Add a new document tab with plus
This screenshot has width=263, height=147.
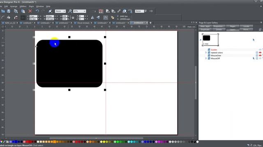click(x=150, y=23)
